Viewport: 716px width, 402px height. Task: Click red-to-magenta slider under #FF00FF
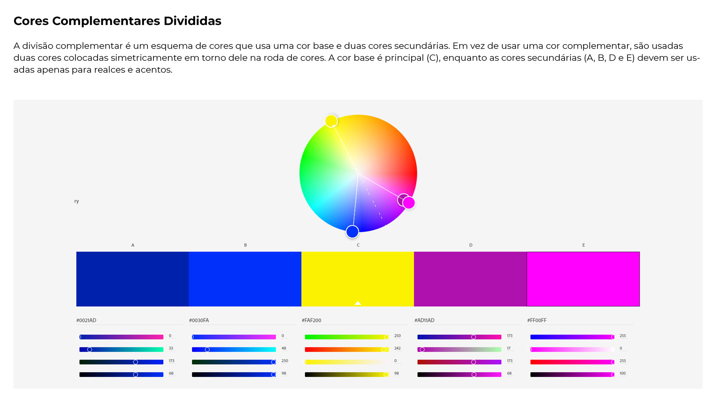(572, 362)
